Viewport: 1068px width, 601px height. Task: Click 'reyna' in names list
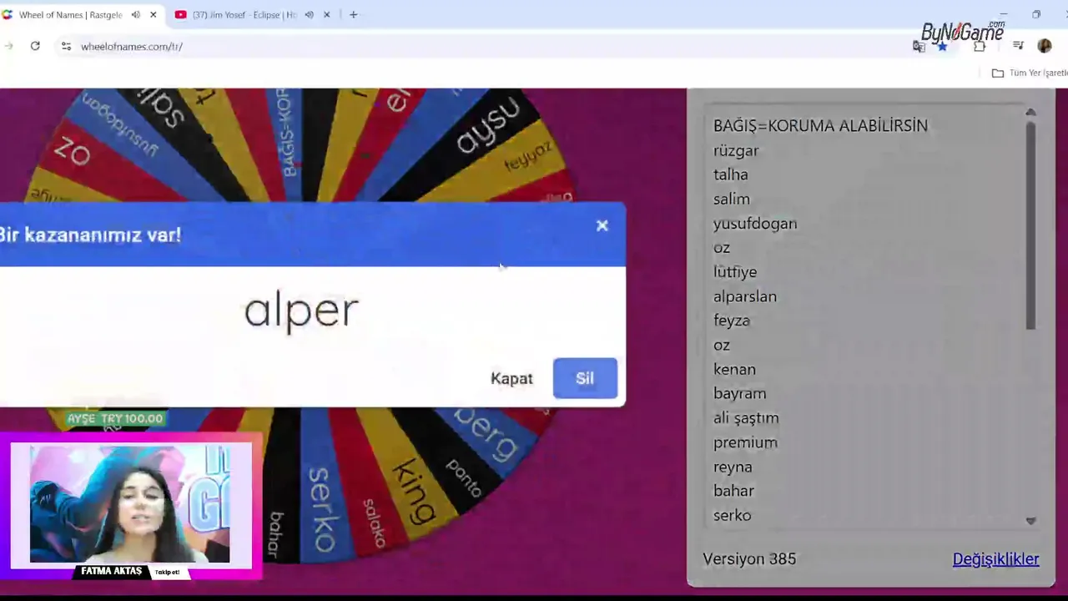click(733, 467)
